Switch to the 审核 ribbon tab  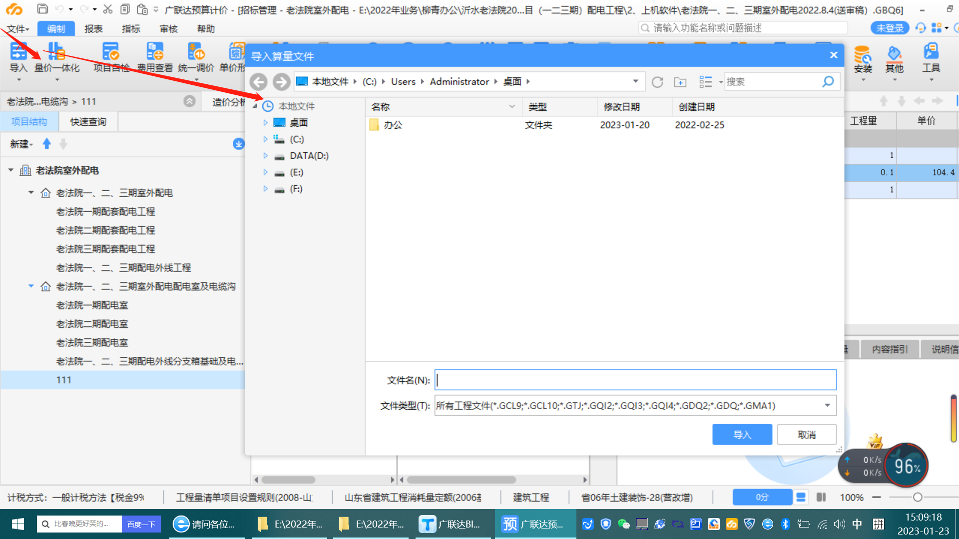(168, 29)
